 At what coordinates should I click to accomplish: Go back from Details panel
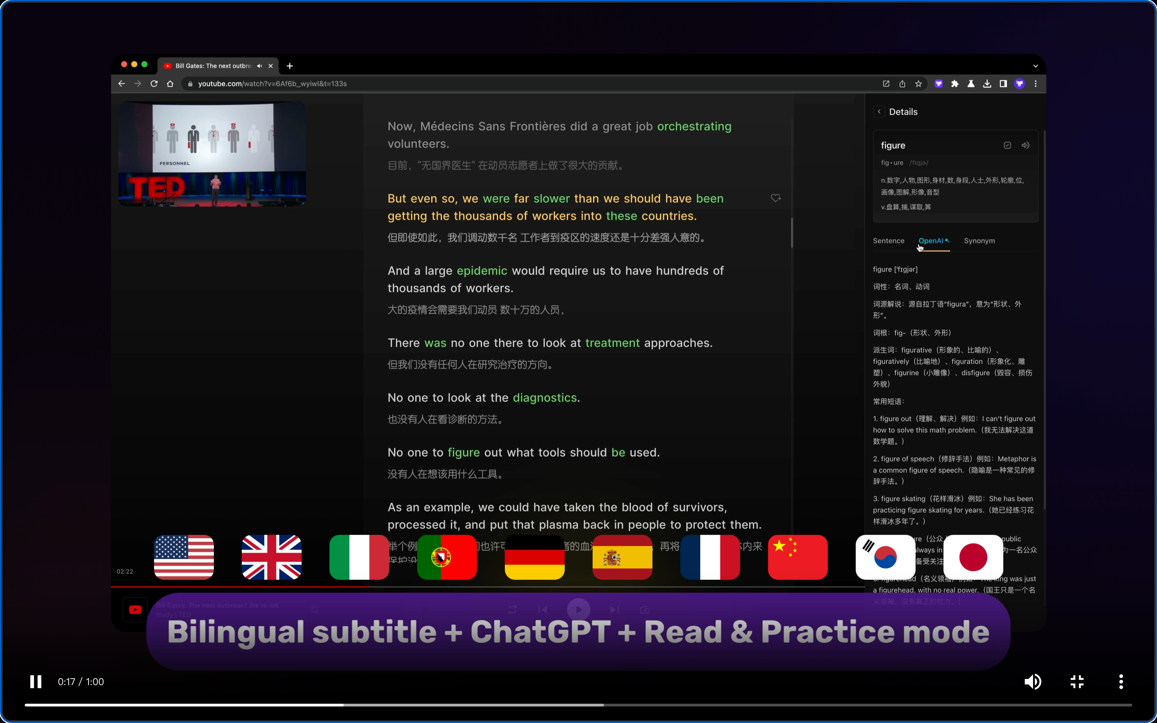click(879, 112)
